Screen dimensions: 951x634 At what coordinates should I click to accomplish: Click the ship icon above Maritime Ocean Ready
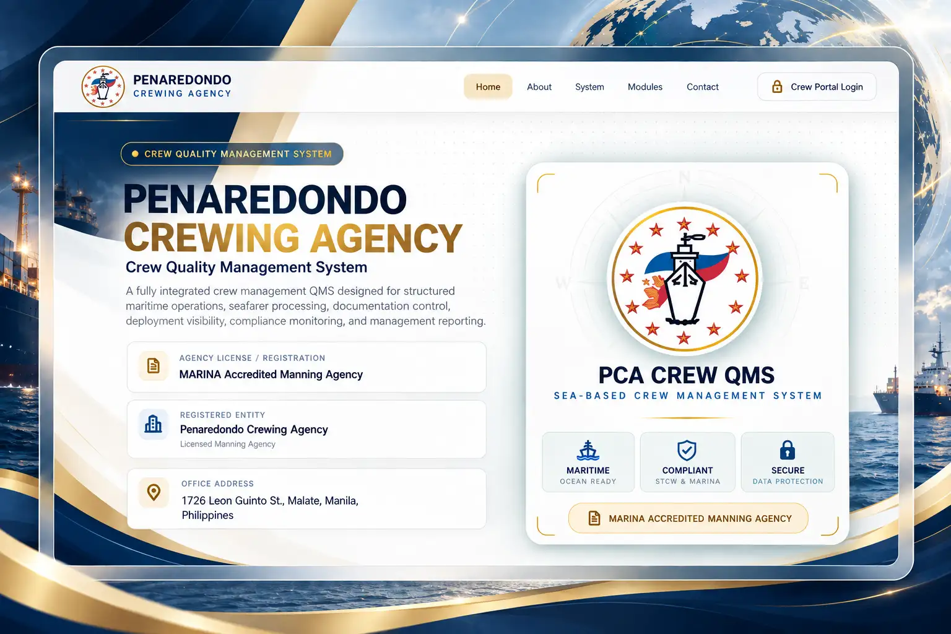pos(588,450)
